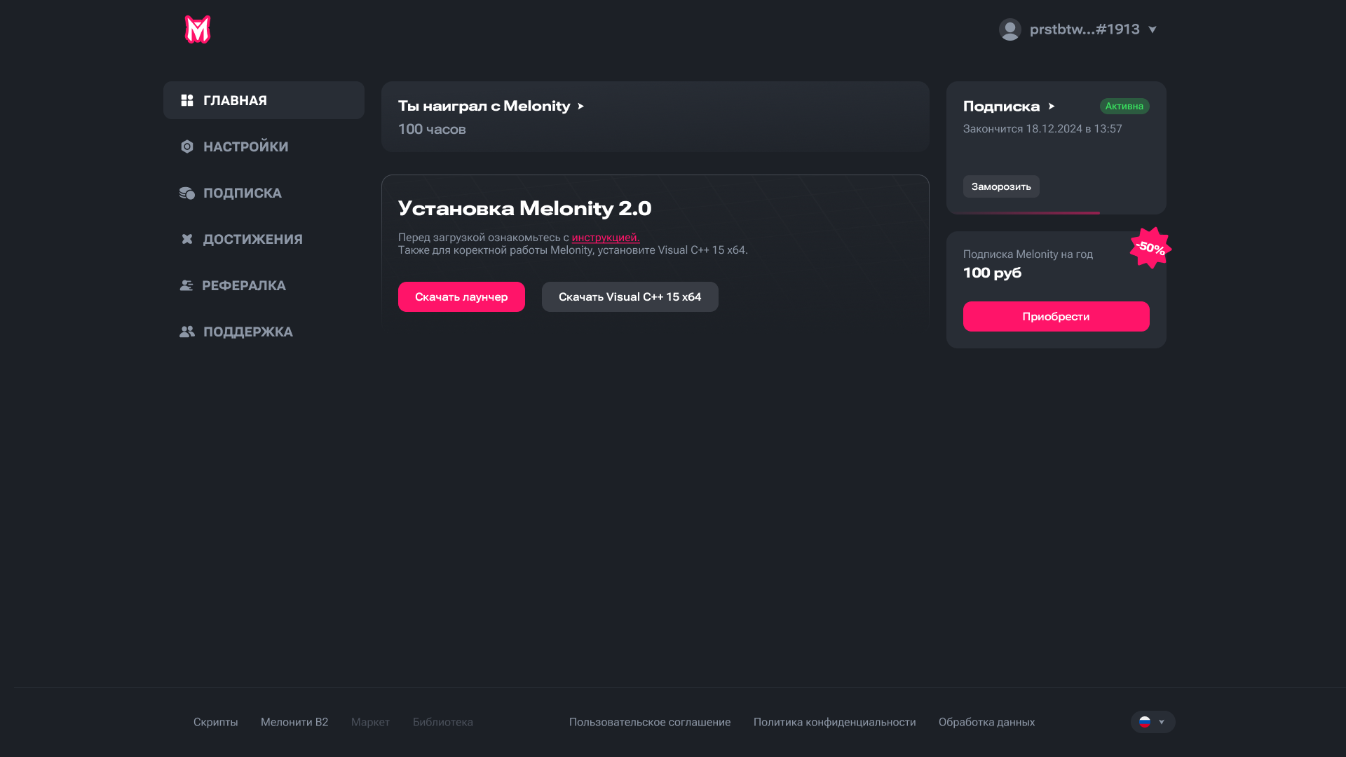
Task: Click the grid icon beside ГЛАВНАЯ
Action: coord(187,100)
